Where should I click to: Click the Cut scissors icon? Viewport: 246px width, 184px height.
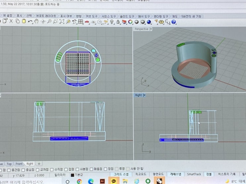(x=11, y=21)
